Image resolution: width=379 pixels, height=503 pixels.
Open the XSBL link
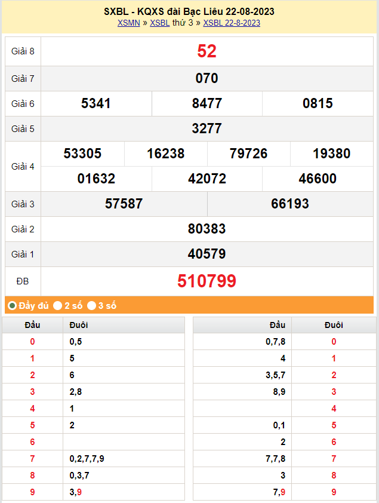click(x=159, y=23)
